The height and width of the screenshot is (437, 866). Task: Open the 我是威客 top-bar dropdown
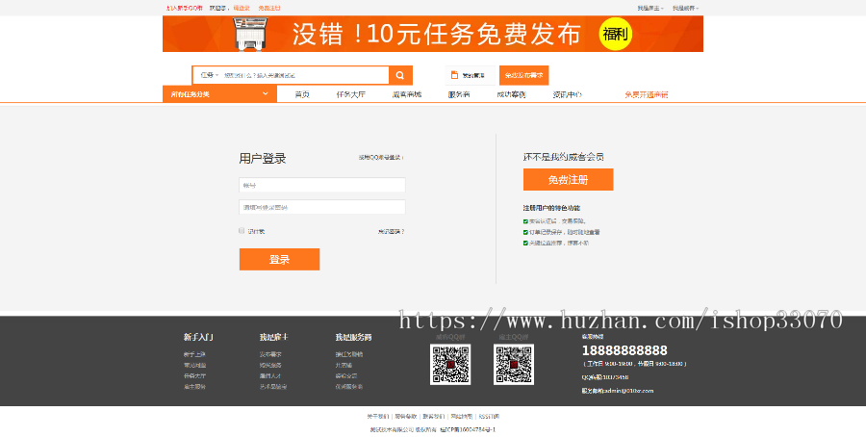tap(685, 9)
